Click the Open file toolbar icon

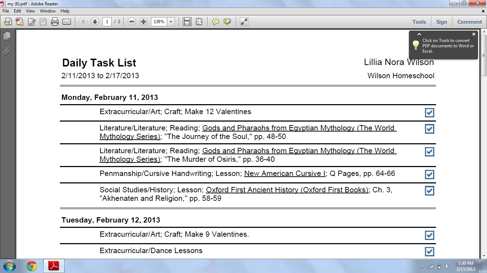pos(7,22)
